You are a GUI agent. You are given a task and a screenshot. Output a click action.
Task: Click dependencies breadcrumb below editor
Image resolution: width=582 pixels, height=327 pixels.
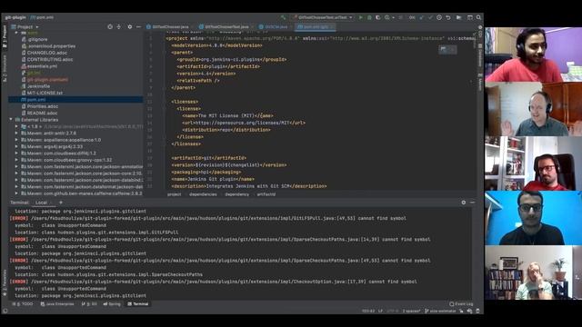click(x=203, y=194)
